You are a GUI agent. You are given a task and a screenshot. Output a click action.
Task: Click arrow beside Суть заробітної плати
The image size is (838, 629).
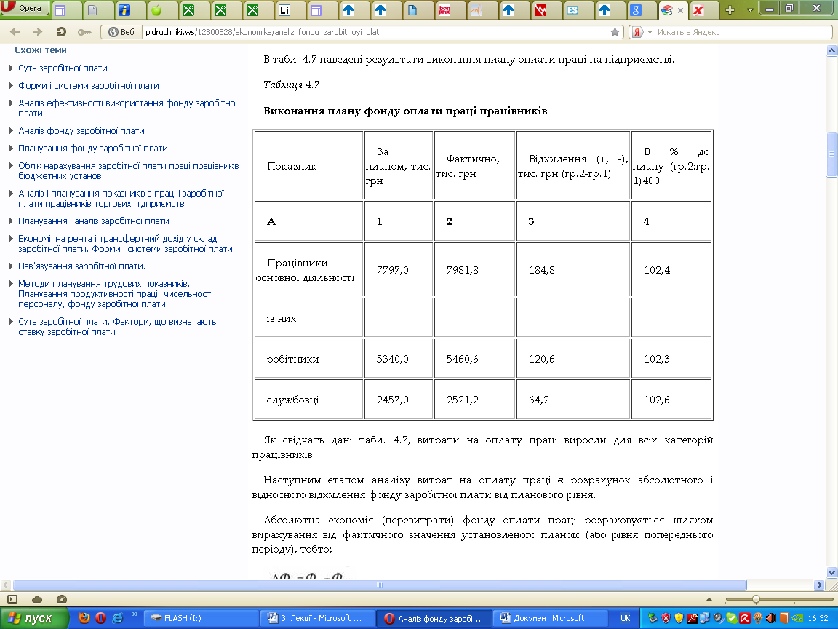pyautogui.click(x=11, y=68)
